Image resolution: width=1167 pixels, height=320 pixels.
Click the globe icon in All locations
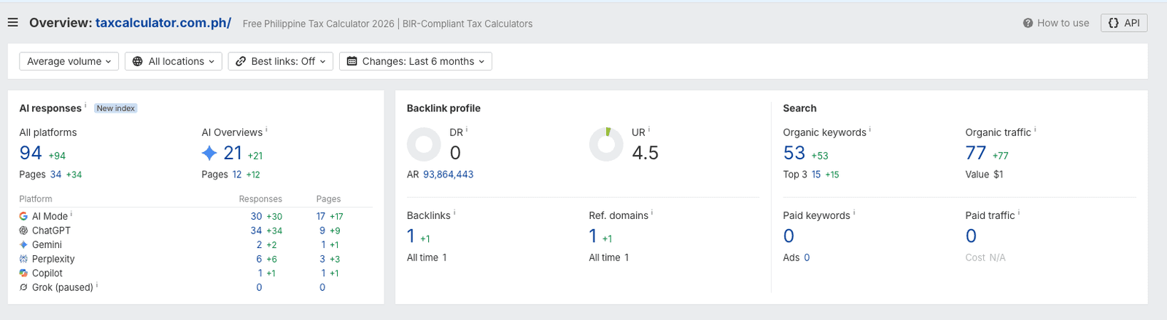click(137, 62)
